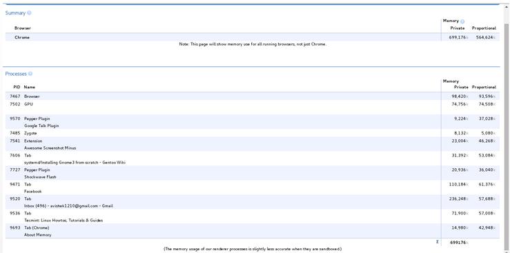This screenshot has height=253, width=510.
Task: Click the GPU process name
Action: 28,104
